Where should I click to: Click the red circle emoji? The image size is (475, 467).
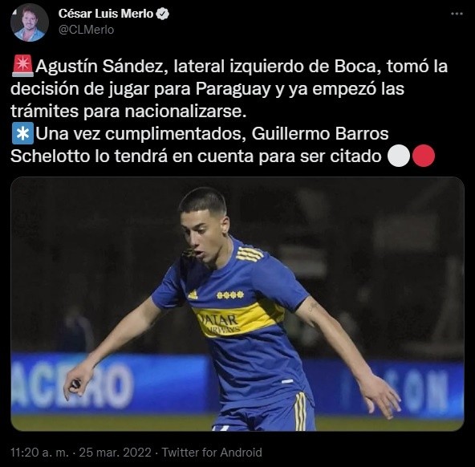[424, 156]
